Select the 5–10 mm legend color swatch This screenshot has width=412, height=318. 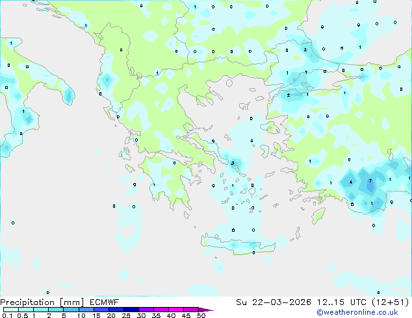click(71, 310)
